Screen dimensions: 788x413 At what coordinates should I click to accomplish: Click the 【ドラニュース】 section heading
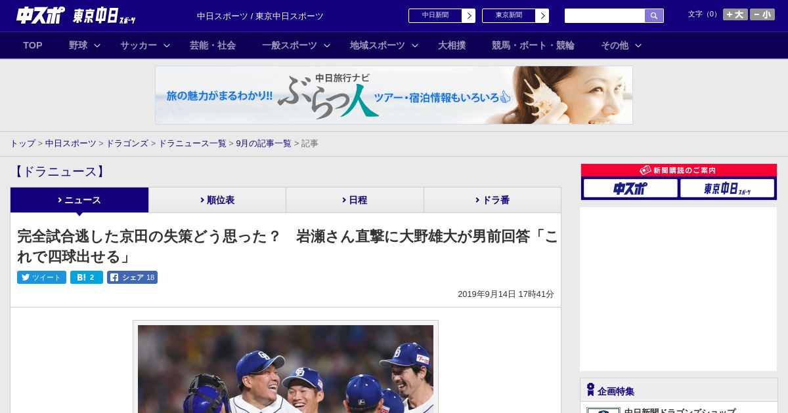coord(59,172)
